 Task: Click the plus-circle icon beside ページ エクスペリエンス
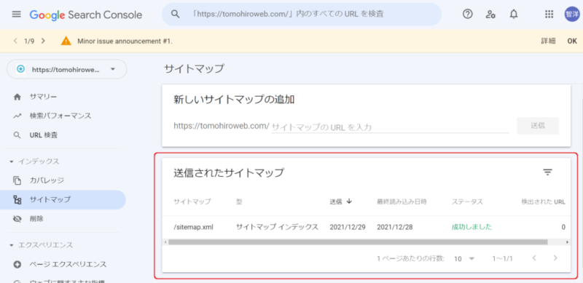click(x=17, y=264)
